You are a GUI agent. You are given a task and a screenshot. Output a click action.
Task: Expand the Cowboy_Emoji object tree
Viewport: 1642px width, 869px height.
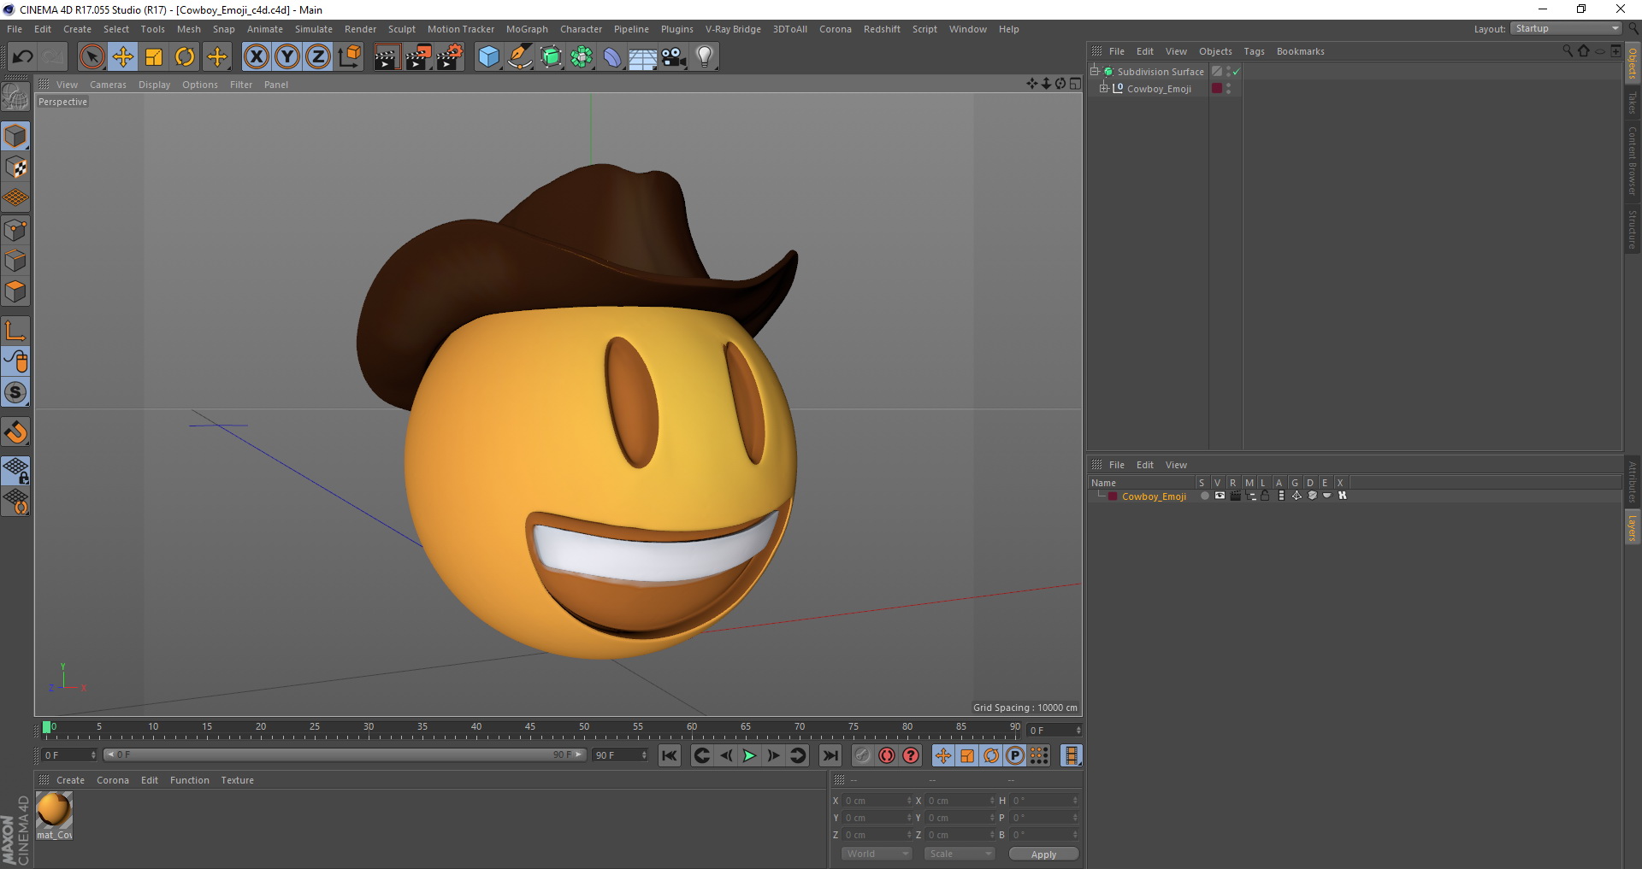click(1103, 88)
